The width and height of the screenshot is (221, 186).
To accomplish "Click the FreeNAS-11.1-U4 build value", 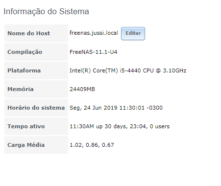I will [x=94, y=52].
